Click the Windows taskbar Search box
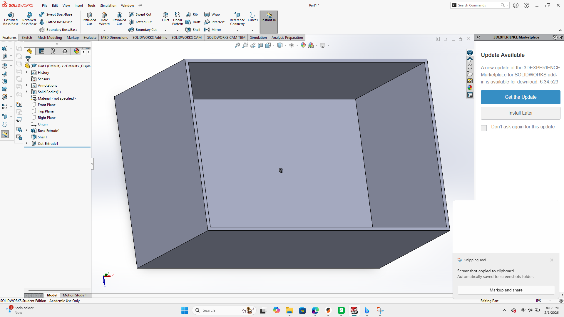564x317 pixels. click(x=224, y=310)
